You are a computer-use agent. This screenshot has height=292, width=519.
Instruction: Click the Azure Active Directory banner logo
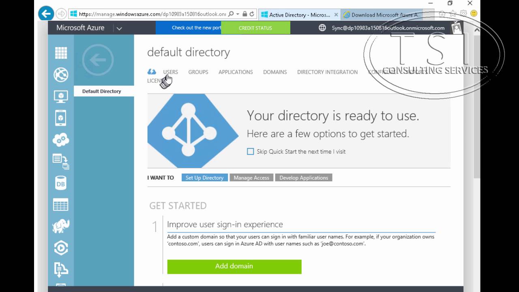pos(193,131)
